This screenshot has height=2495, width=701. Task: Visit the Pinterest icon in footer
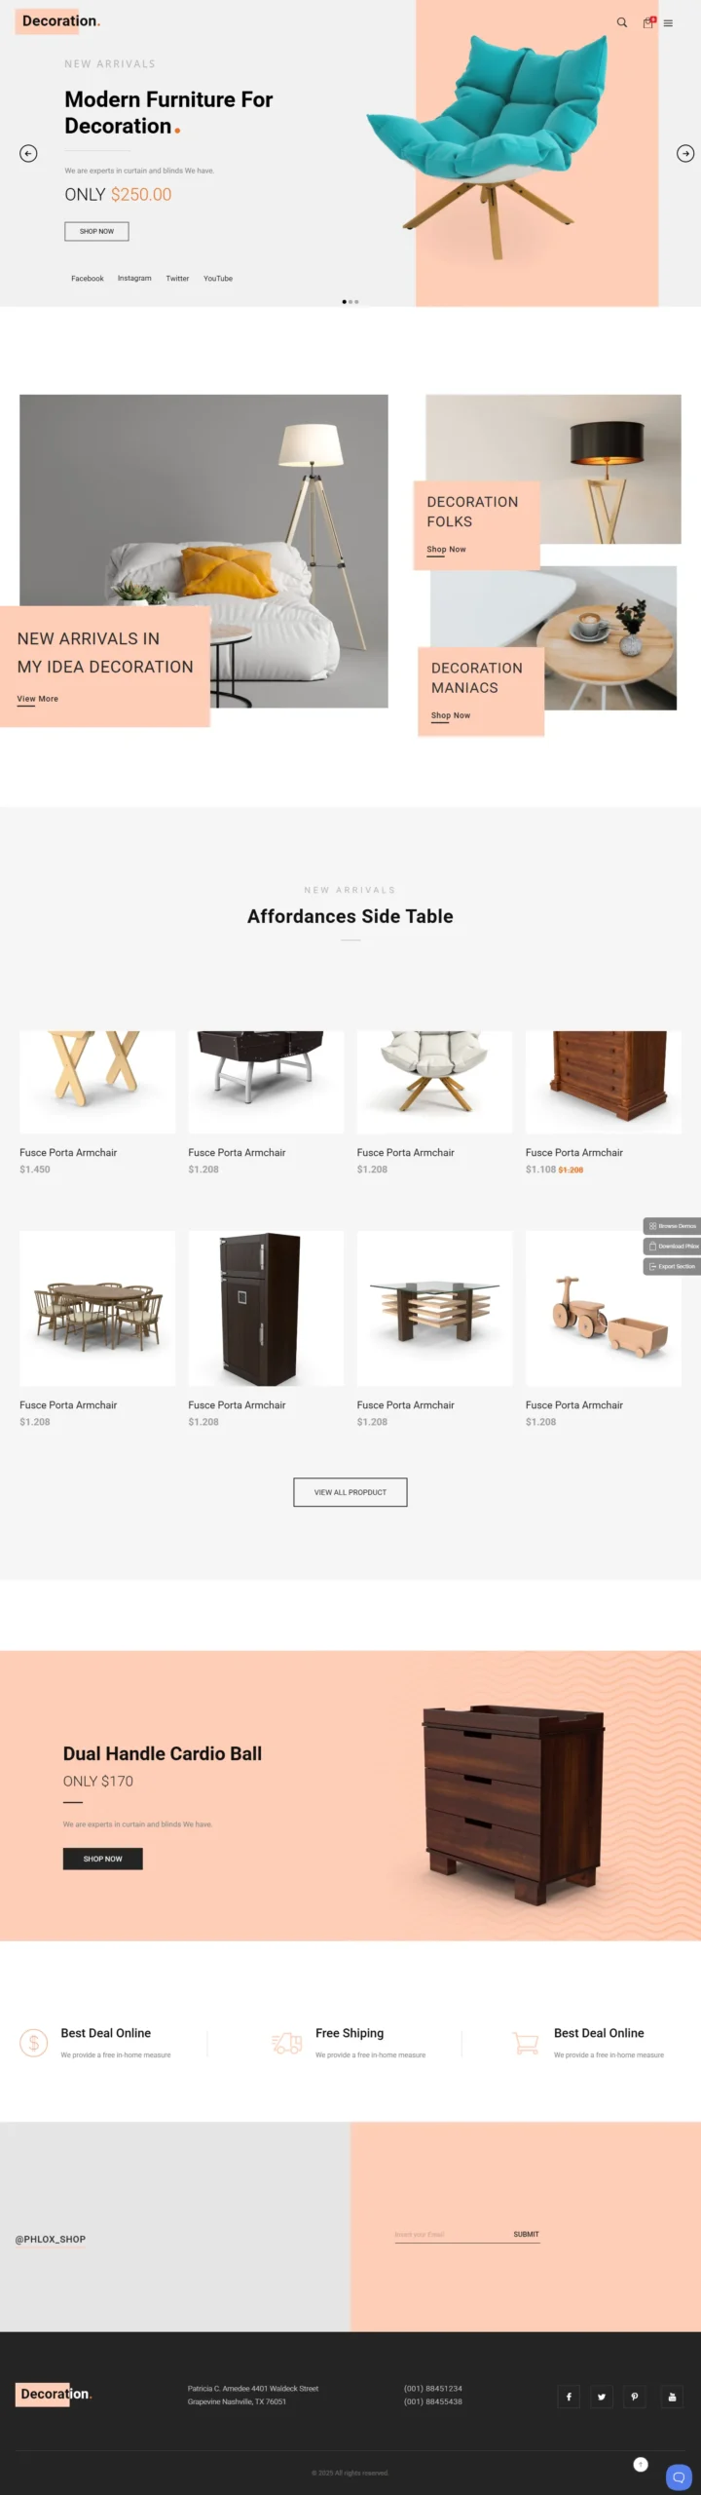(635, 2397)
